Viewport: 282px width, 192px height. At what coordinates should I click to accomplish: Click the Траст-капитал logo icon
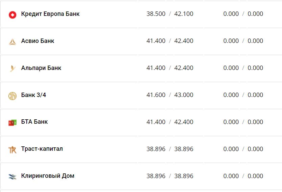tap(13, 149)
